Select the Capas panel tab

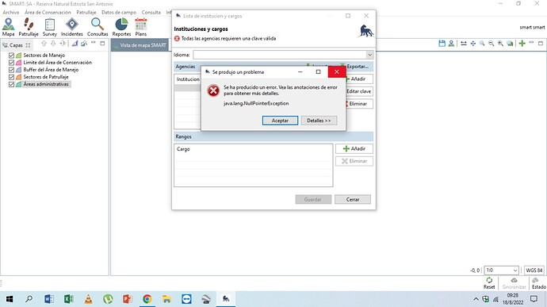(16, 45)
